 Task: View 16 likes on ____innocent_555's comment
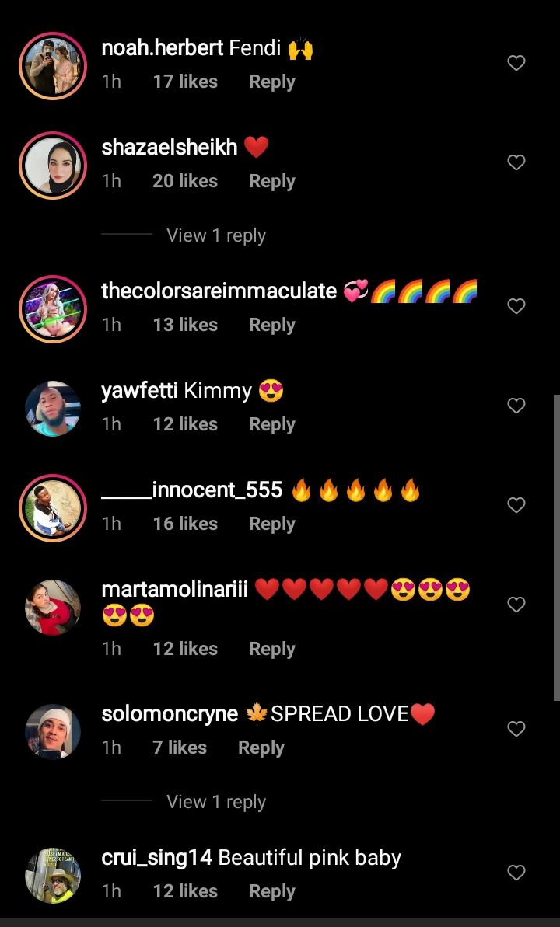pyautogui.click(x=185, y=523)
